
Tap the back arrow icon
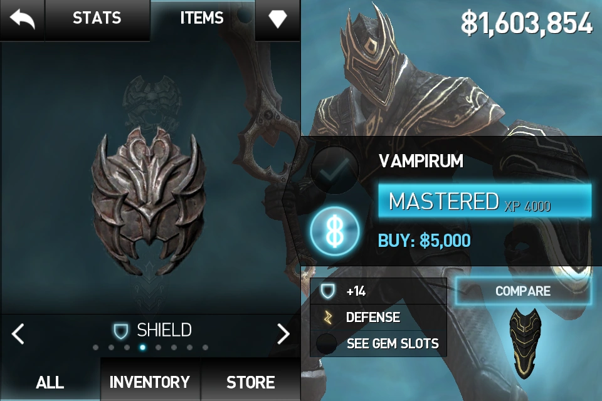[x=23, y=19]
